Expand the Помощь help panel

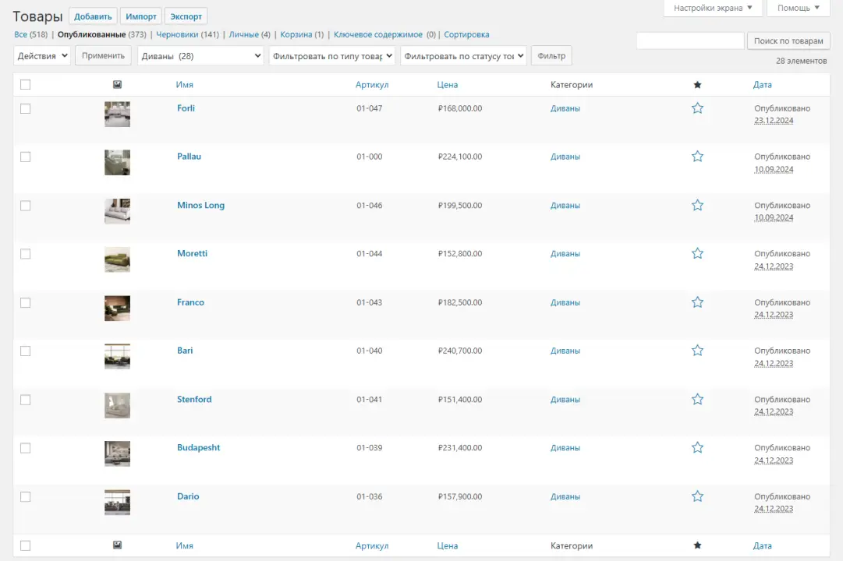(x=799, y=8)
